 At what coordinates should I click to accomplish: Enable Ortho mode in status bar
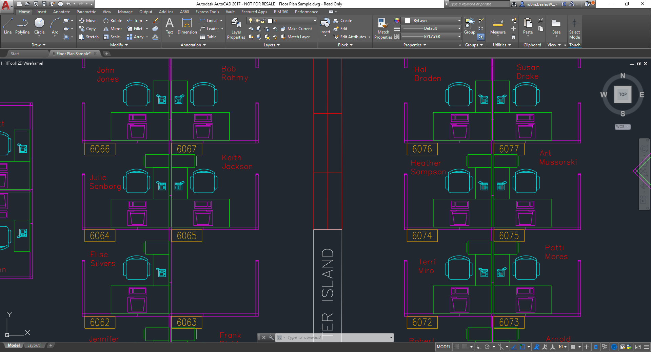tap(478, 347)
